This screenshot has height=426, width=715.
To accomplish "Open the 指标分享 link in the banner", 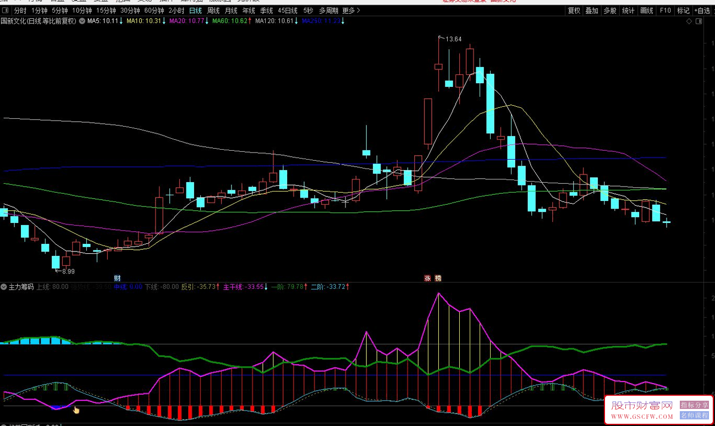I will click(695, 405).
